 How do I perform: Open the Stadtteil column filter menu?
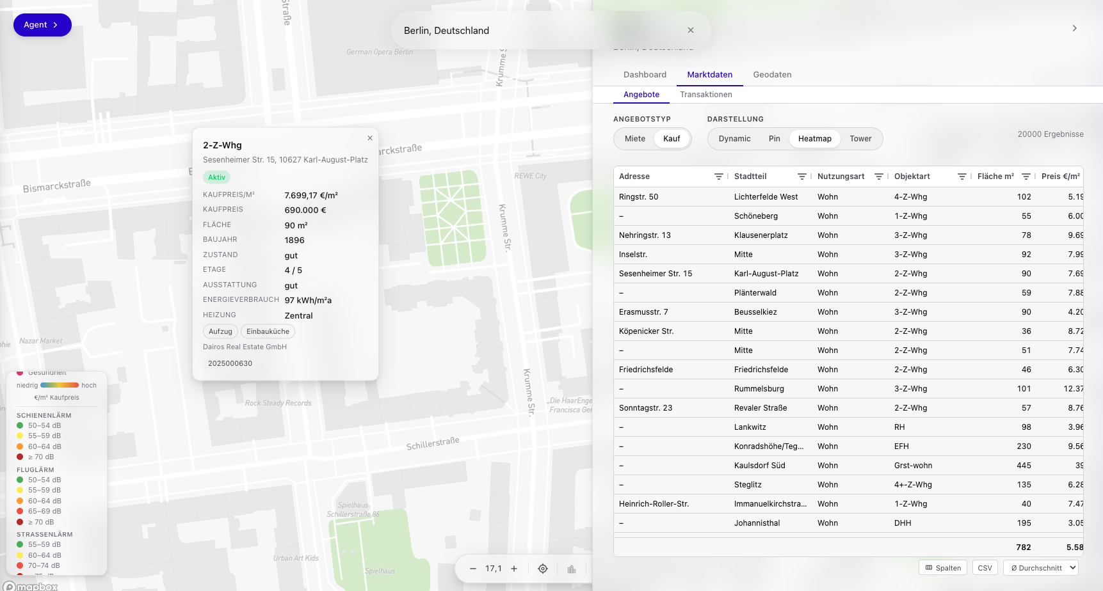[801, 177]
